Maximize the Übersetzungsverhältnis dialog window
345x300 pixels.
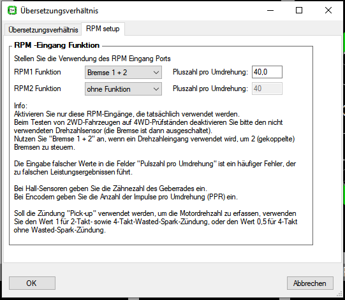pos(299,10)
